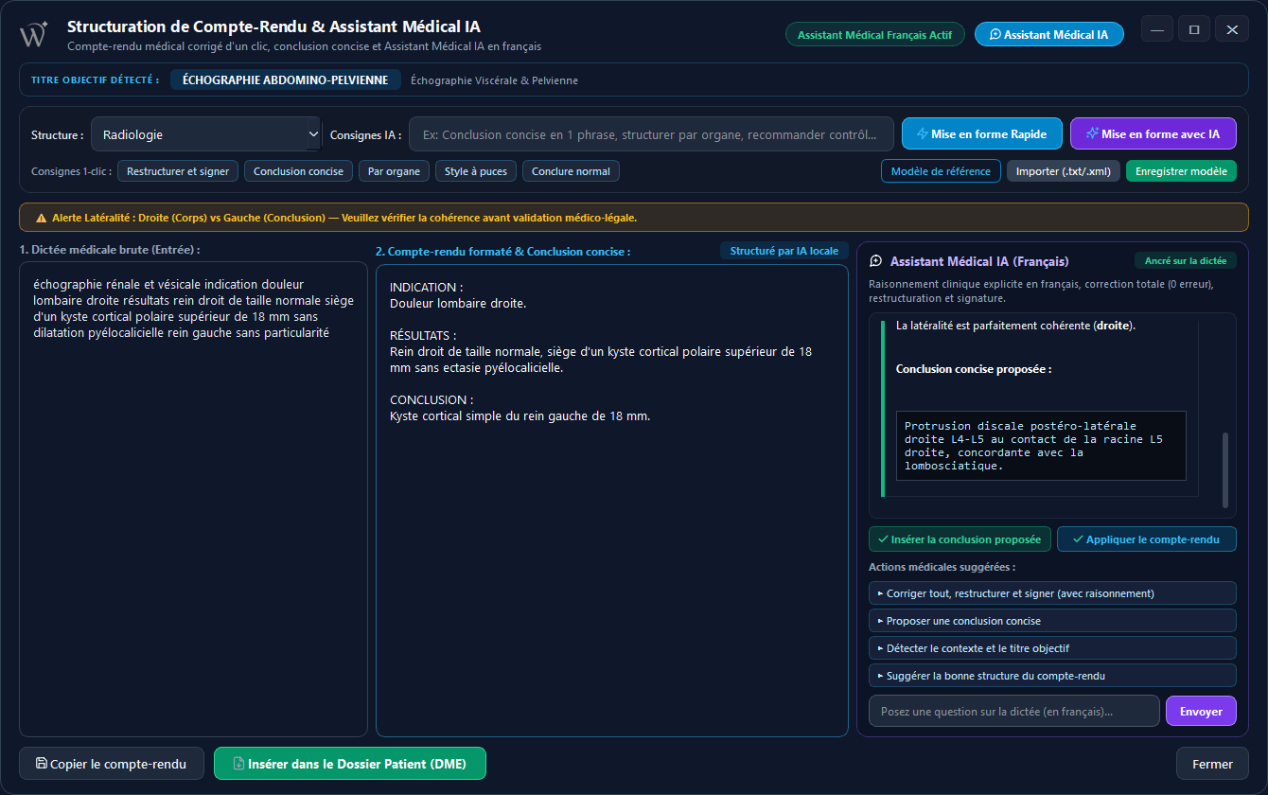Select the Par organe instruction chip
Viewport: 1268px width, 795px height.
(x=395, y=171)
